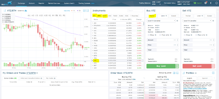Tick Stop checkbox in Sell XTZ panel
The image size is (219, 99).
[185, 35]
